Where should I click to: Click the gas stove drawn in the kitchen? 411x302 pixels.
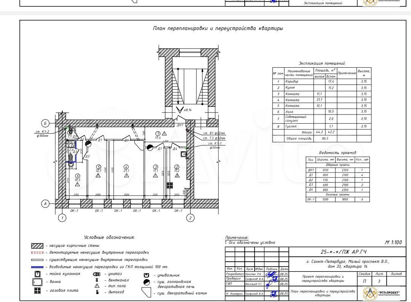click(x=170, y=185)
